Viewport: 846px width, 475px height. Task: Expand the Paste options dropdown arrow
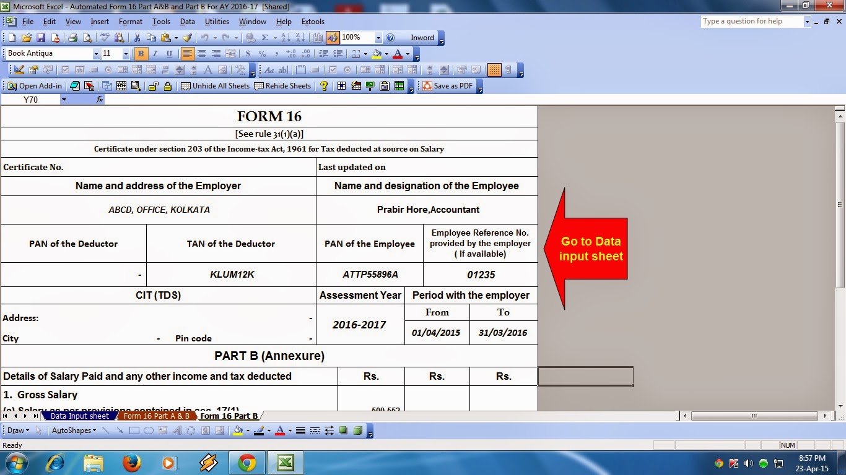175,38
